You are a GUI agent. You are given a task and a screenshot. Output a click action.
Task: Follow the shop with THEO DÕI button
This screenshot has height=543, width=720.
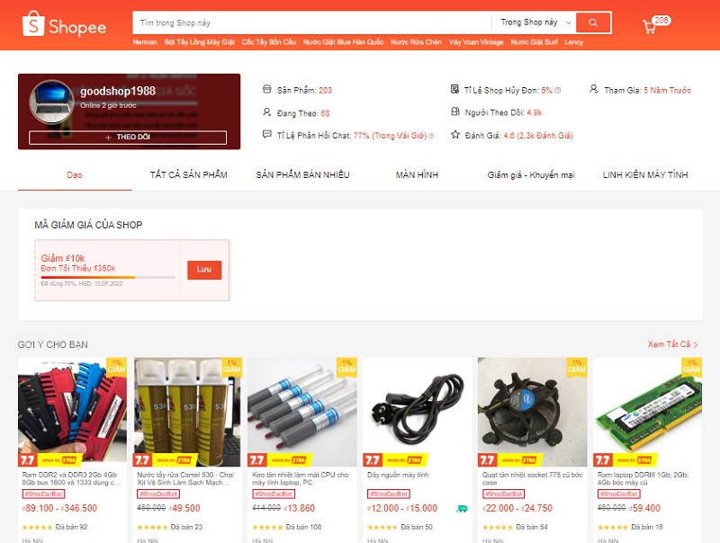[x=128, y=138]
